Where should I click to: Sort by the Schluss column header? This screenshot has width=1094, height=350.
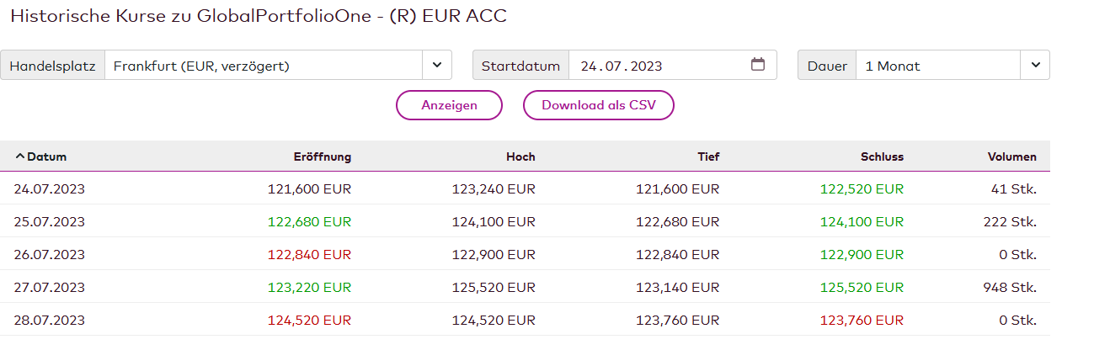[882, 156]
